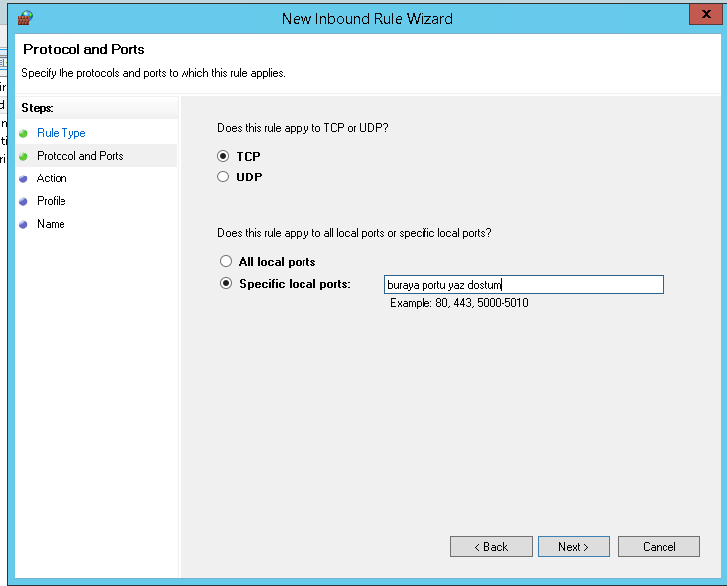
Task: Click the 'Protocol and Ports' page heading
Action: click(83, 49)
